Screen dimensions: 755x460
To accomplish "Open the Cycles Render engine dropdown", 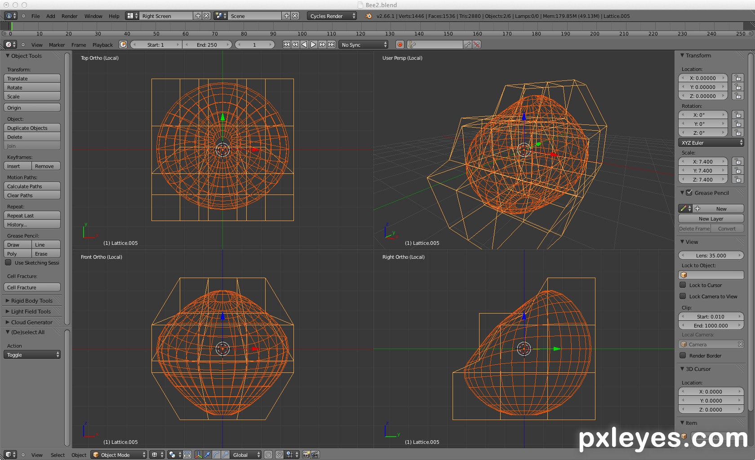I will coord(332,16).
